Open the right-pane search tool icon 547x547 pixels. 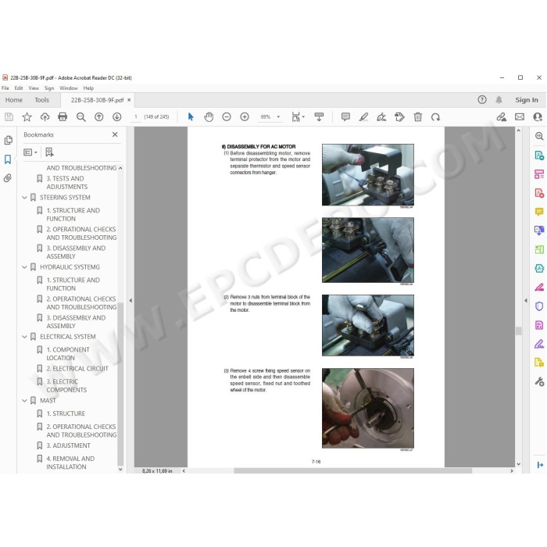coord(539,136)
